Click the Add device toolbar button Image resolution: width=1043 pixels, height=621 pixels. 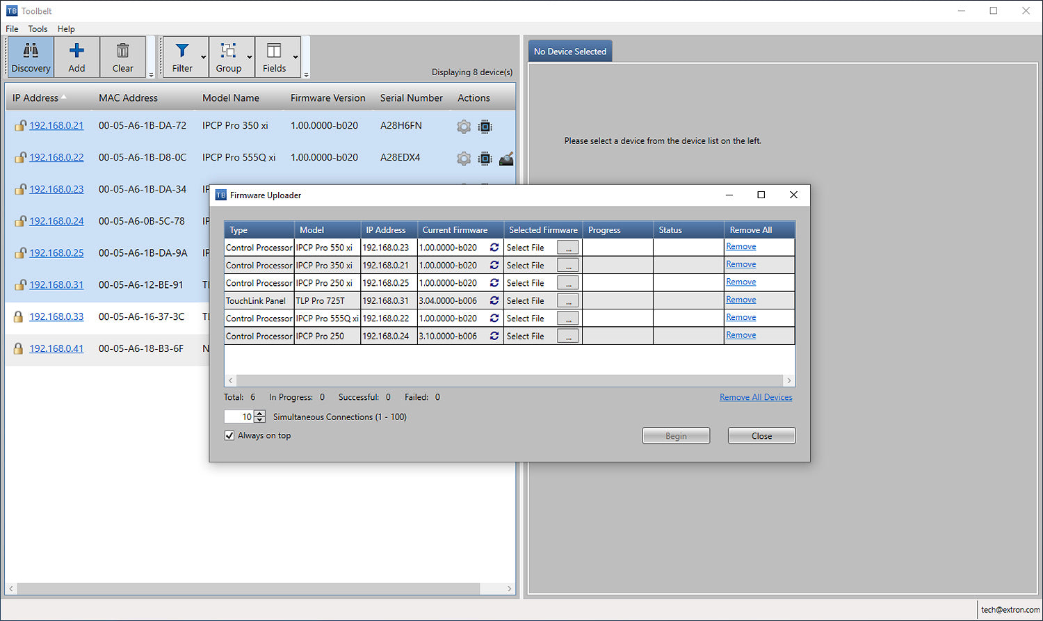pyautogui.click(x=76, y=57)
